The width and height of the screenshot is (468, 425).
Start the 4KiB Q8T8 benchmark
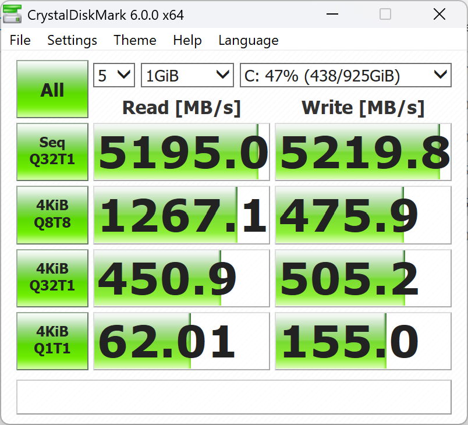tap(52, 215)
